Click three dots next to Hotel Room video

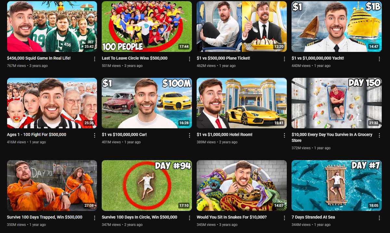(284, 135)
